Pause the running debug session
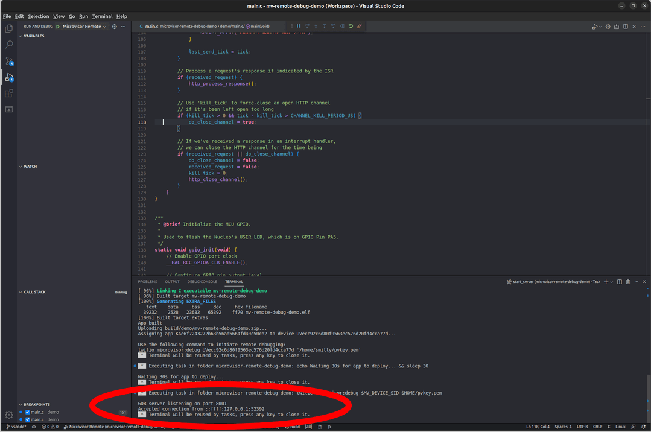Screen dimensions: 651x432 pos(299,26)
